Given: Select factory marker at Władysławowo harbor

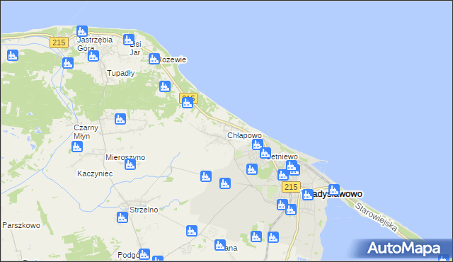Looking at the screenshot, I should click(x=334, y=190).
